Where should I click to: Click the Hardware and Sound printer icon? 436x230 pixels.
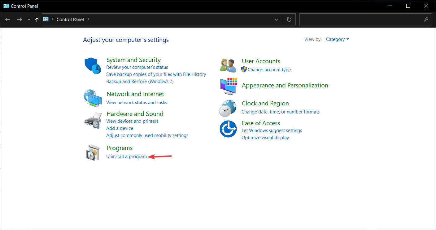pos(93,121)
